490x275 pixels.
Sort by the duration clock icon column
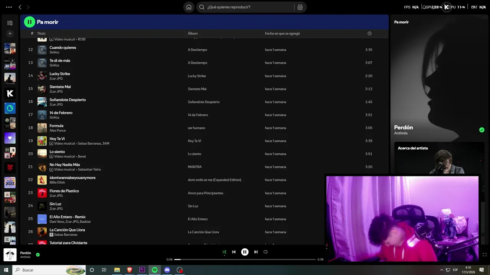369,34
